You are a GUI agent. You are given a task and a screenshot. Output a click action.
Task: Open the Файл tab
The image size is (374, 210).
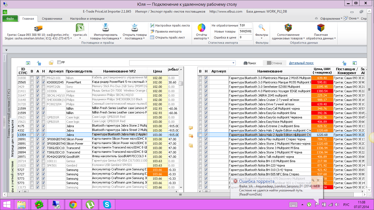point(10,19)
